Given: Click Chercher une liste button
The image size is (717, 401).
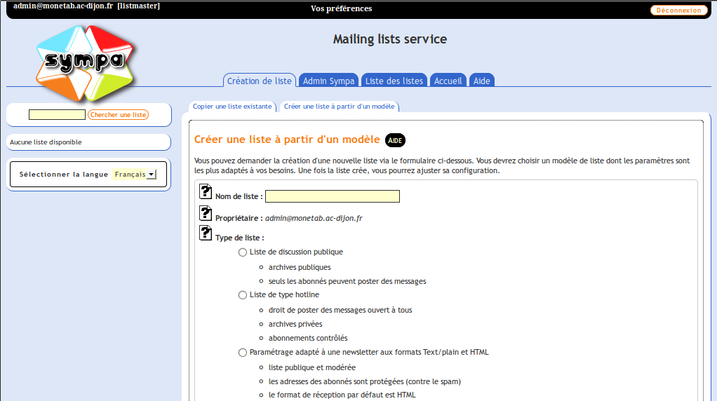Looking at the screenshot, I should click(118, 115).
